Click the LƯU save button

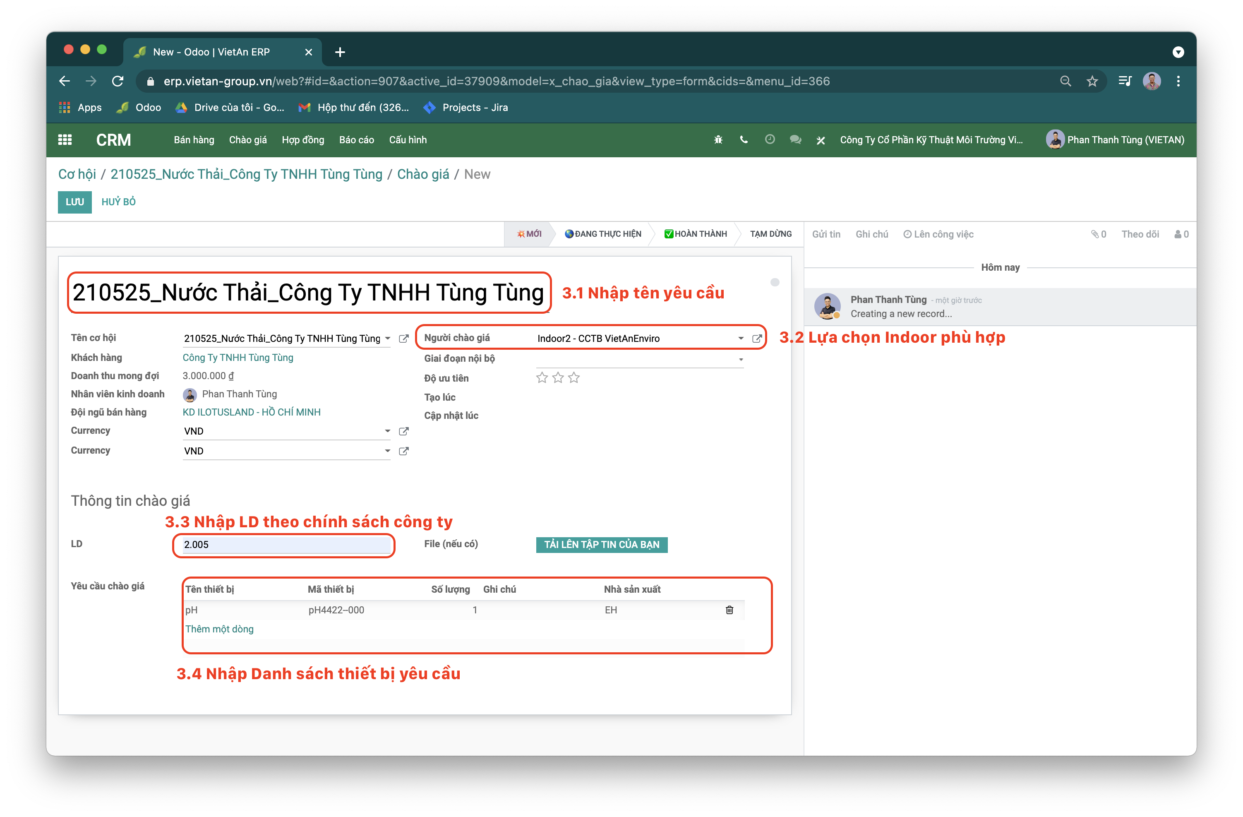click(x=74, y=202)
